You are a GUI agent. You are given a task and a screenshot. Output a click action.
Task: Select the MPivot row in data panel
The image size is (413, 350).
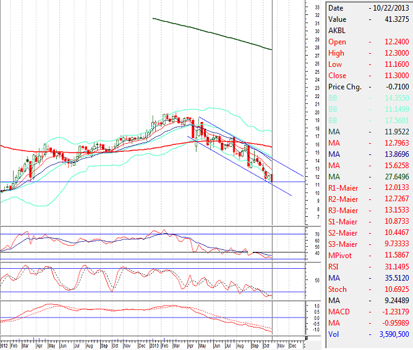[369, 256]
